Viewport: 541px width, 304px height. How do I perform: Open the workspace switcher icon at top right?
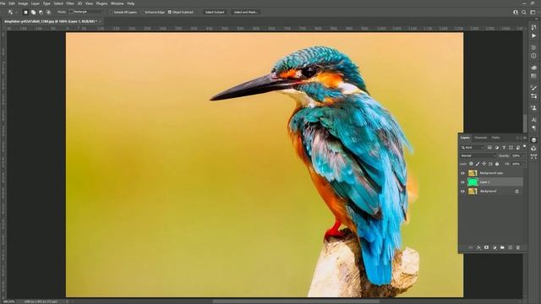(533, 12)
